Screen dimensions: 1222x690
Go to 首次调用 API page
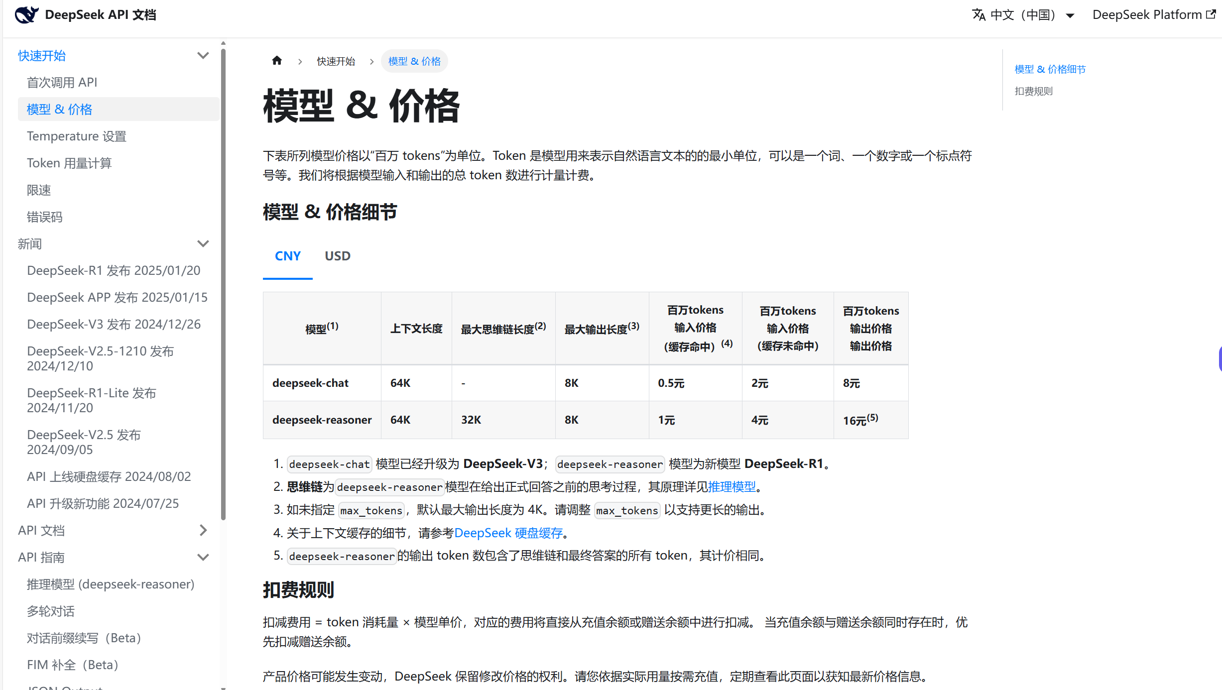[62, 82]
